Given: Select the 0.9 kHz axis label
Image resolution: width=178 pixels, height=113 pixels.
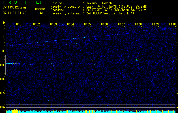Looking at the screenshot, I should 3,65.
